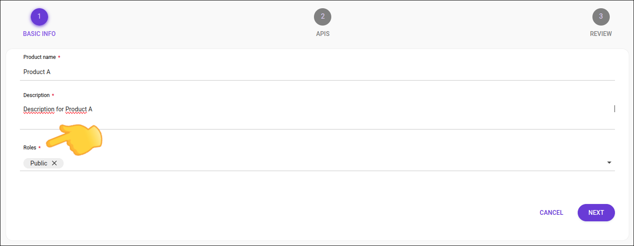Go to the APIS step label
This screenshot has height=246, width=634.
click(x=323, y=34)
